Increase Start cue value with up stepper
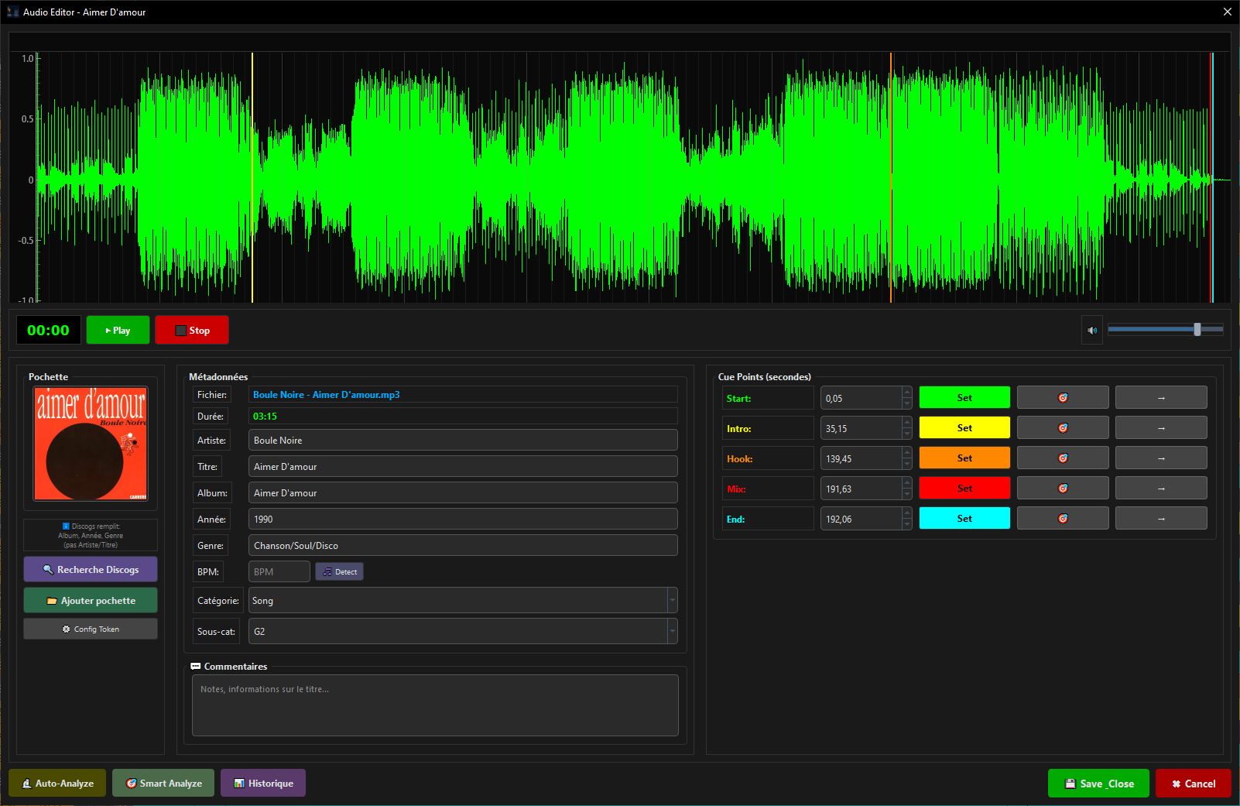1240x806 pixels. pyautogui.click(x=906, y=393)
